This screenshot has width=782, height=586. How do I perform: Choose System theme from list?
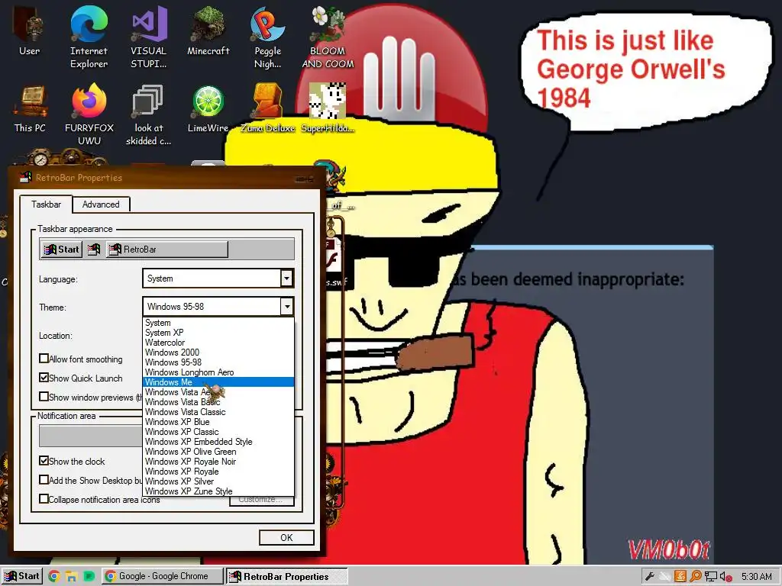click(218, 323)
